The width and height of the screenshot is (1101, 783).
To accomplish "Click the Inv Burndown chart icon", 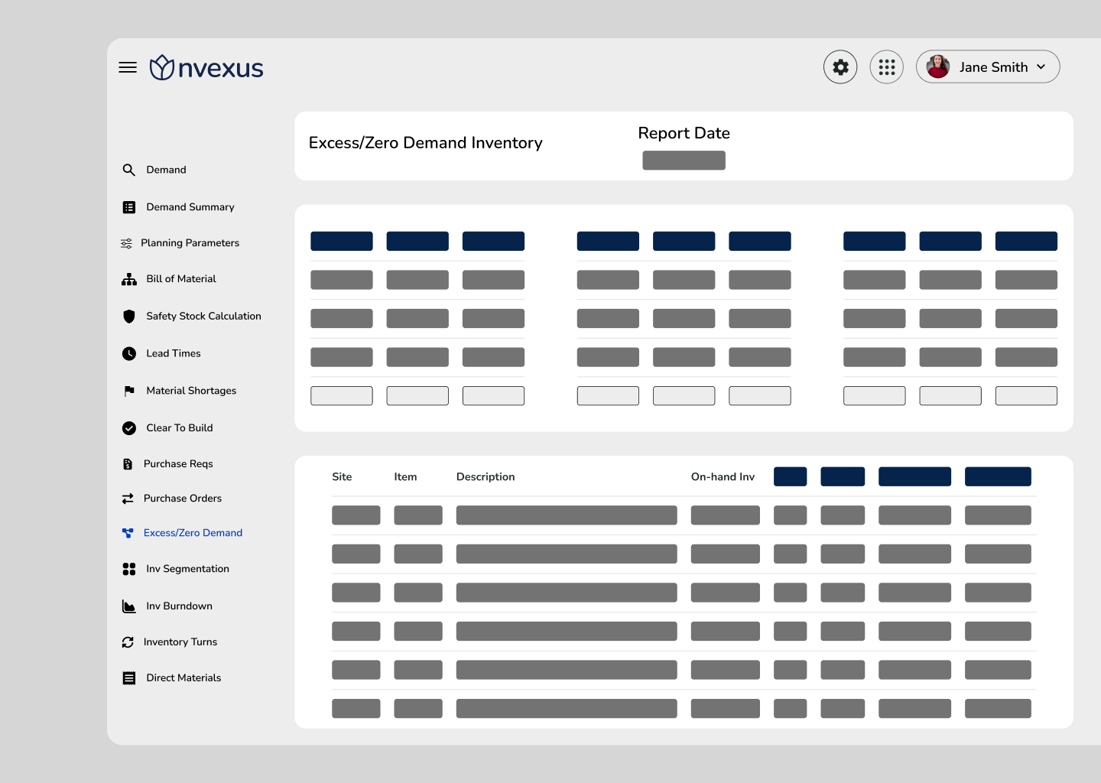I will [129, 606].
